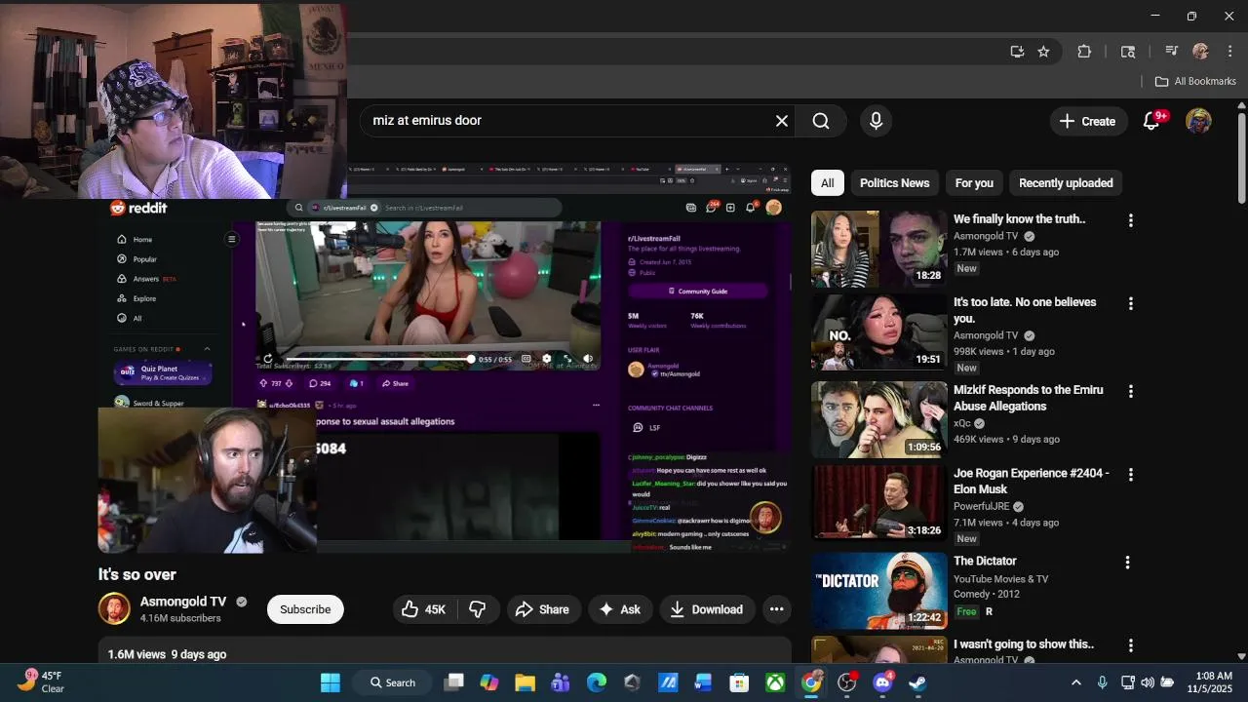
Task: Expand hidden system tray icons chevron
Action: click(x=1076, y=682)
